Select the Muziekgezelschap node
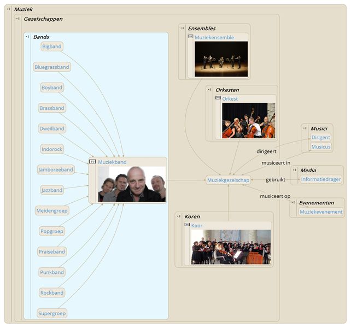Screen dimensions: 351x328 point(228,180)
